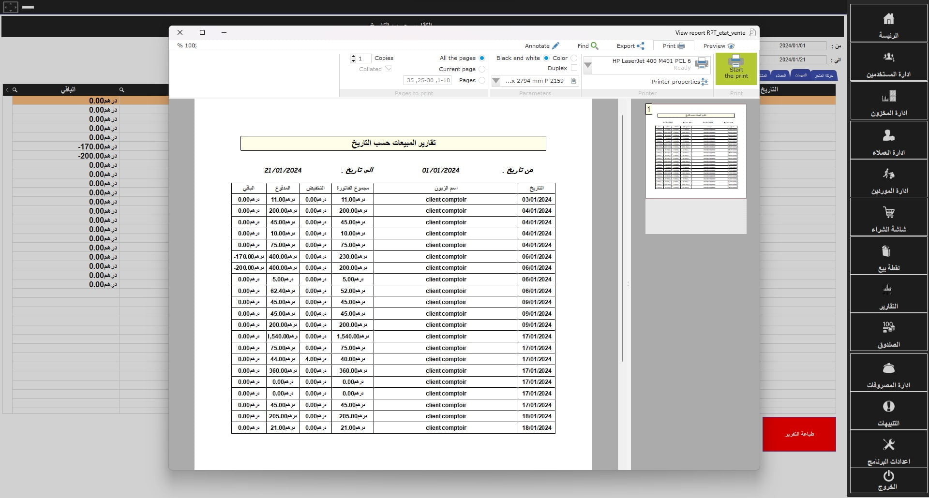The height and width of the screenshot is (498, 929).
Task: Click the 03/01/2024 date cell
Action: click(x=537, y=199)
